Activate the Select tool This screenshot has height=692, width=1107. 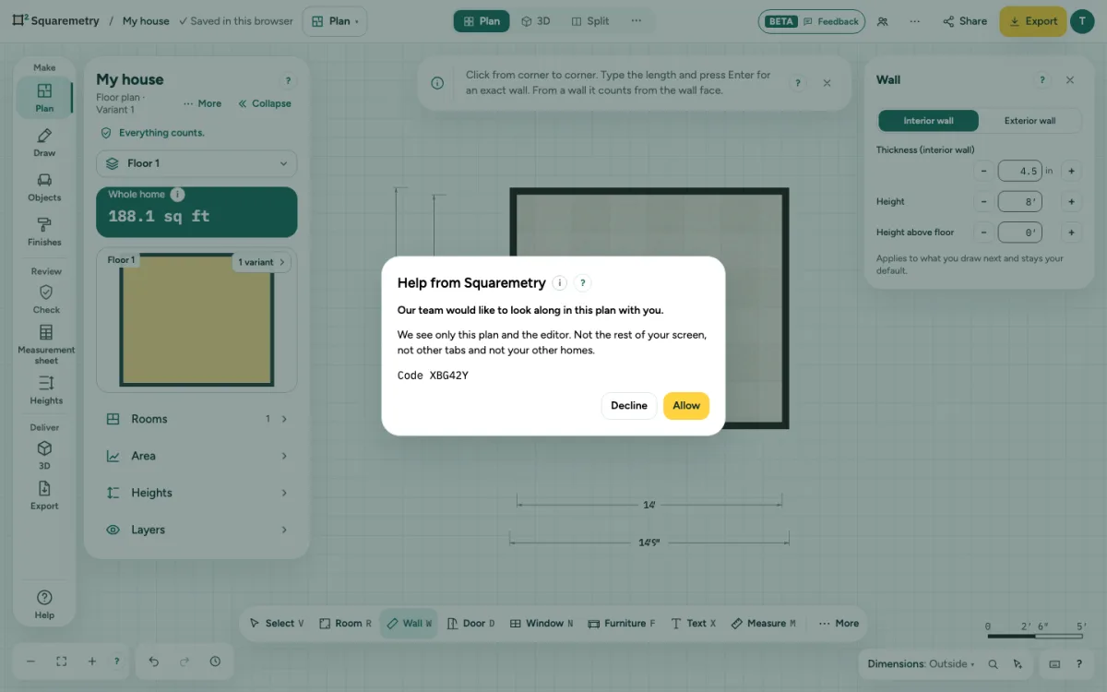coord(277,624)
